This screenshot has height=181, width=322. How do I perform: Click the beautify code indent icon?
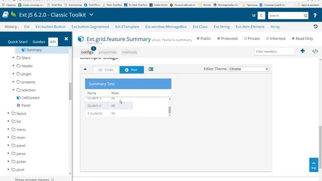(x=151, y=69)
